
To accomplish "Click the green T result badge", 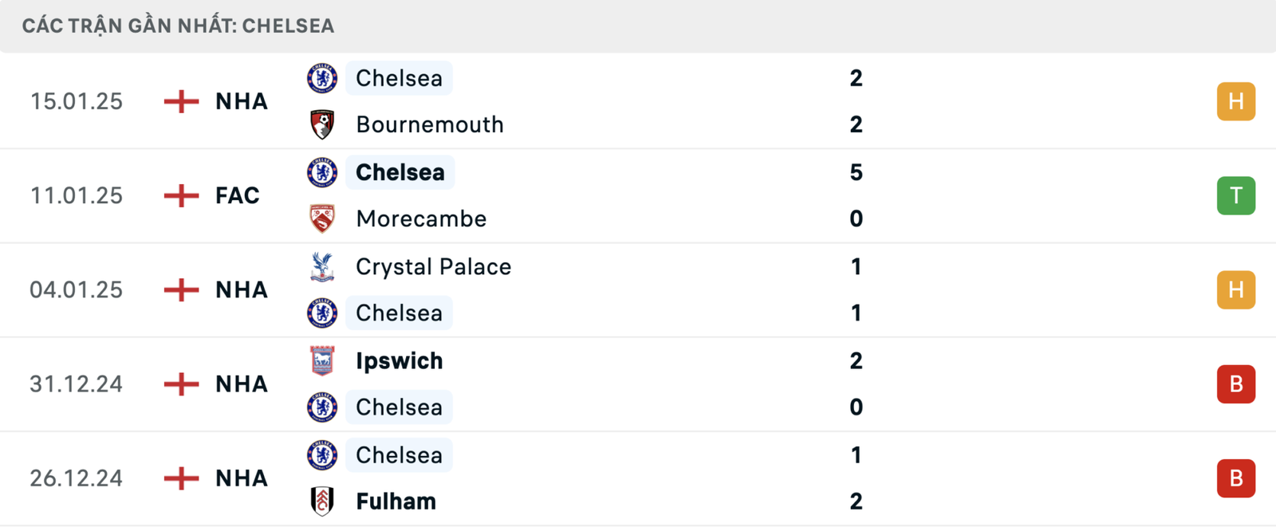I will pyautogui.click(x=1235, y=195).
